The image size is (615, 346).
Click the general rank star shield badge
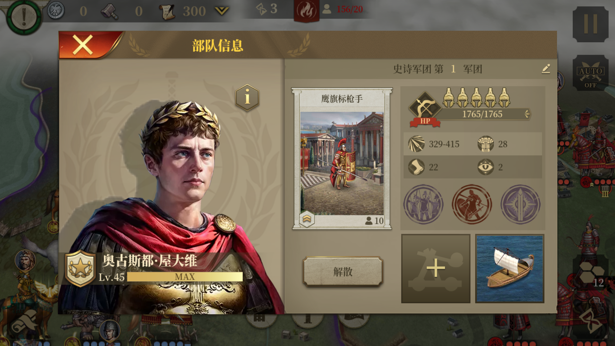click(80, 268)
